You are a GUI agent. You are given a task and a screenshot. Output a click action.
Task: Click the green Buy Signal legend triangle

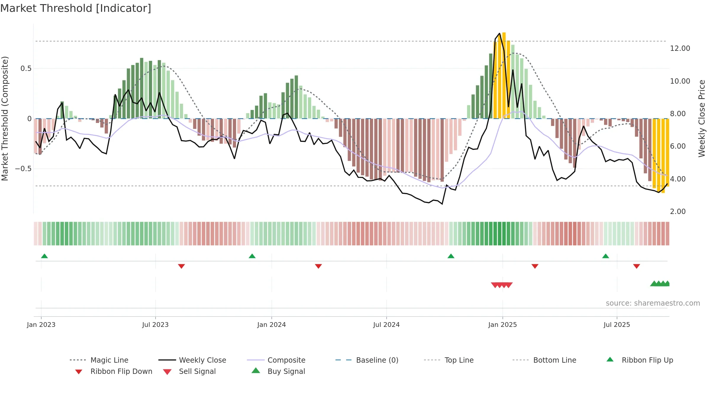[256, 370]
